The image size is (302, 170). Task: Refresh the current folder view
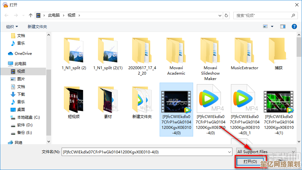pos(226,15)
